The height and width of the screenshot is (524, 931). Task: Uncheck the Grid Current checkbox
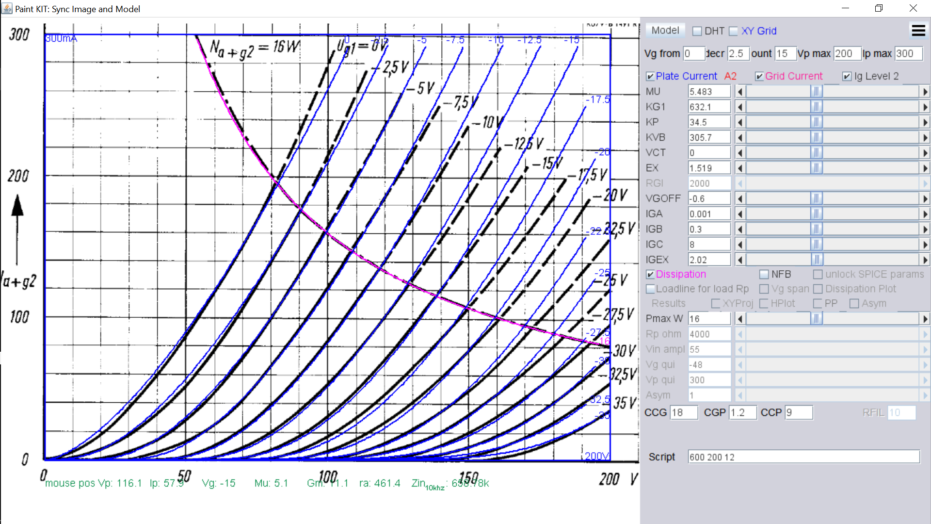759,76
